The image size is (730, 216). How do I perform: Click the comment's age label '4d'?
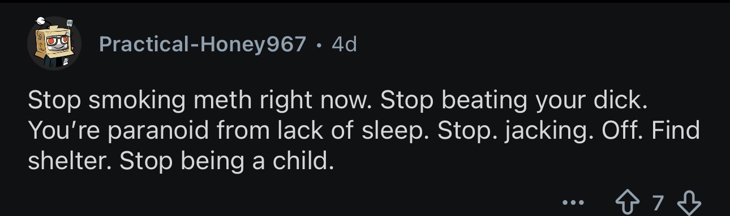(344, 44)
